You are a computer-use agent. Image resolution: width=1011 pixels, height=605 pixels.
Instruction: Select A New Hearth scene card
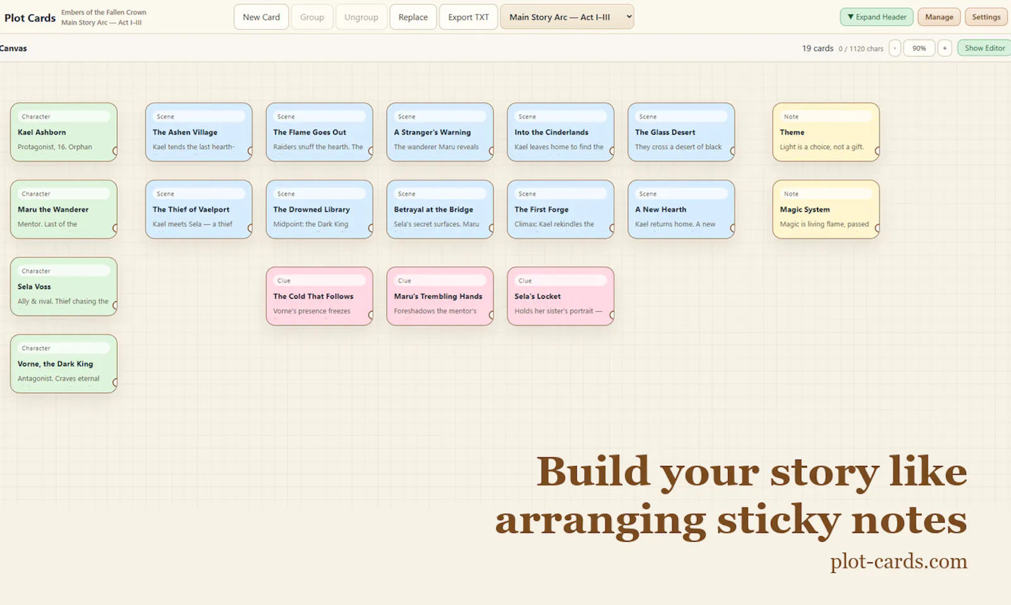(681, 209)
